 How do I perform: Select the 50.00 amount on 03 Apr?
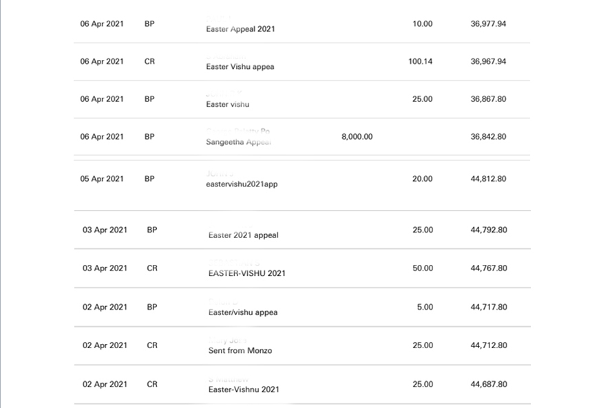[423, 268]
